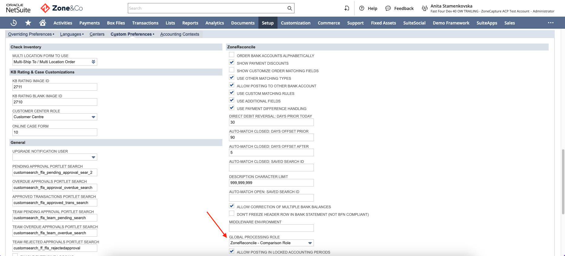
Task: Toggle Order Bank Accounts Alphabetically checkbox
Action: tap(232, 55)
